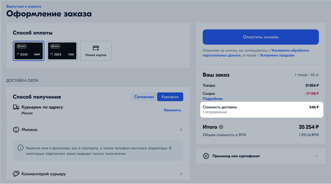Expand the Милена row chevron
Screen dimensions: 331x184
[181, 129]
